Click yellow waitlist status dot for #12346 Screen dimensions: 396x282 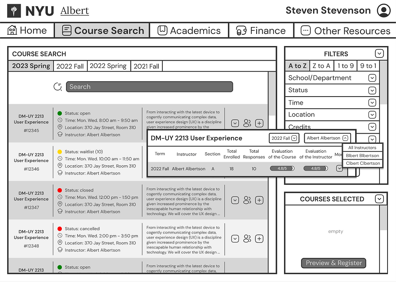(x=60, y=152)
